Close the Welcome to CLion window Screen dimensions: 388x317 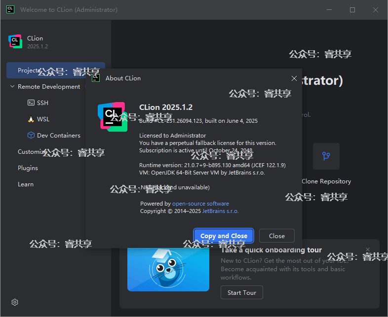click(375, 10)
